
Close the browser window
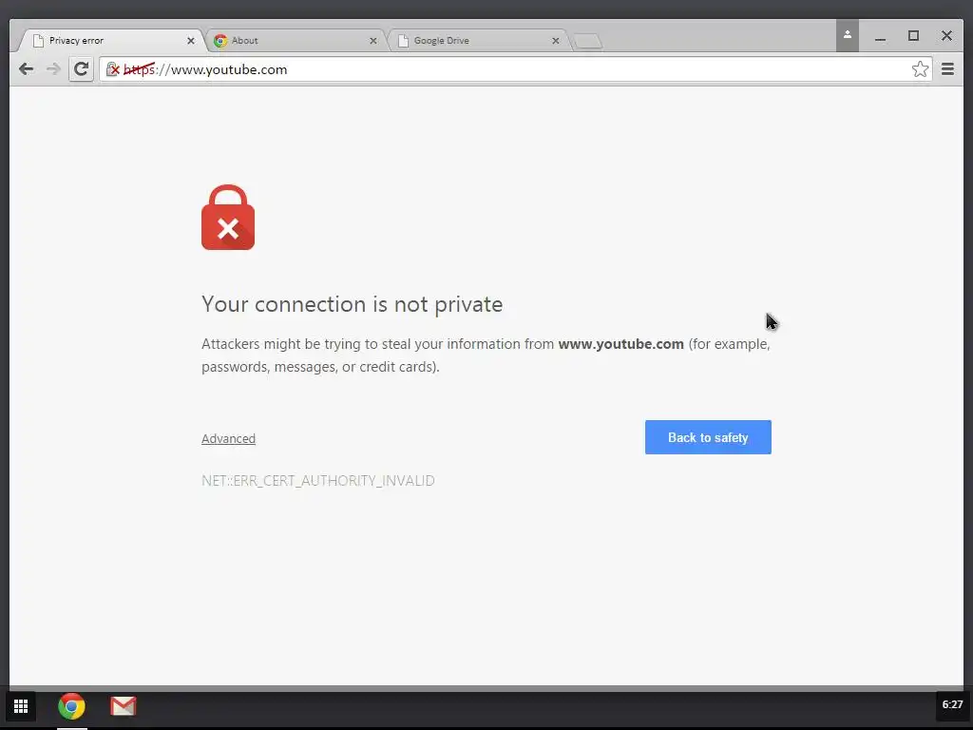coord(946,36)
